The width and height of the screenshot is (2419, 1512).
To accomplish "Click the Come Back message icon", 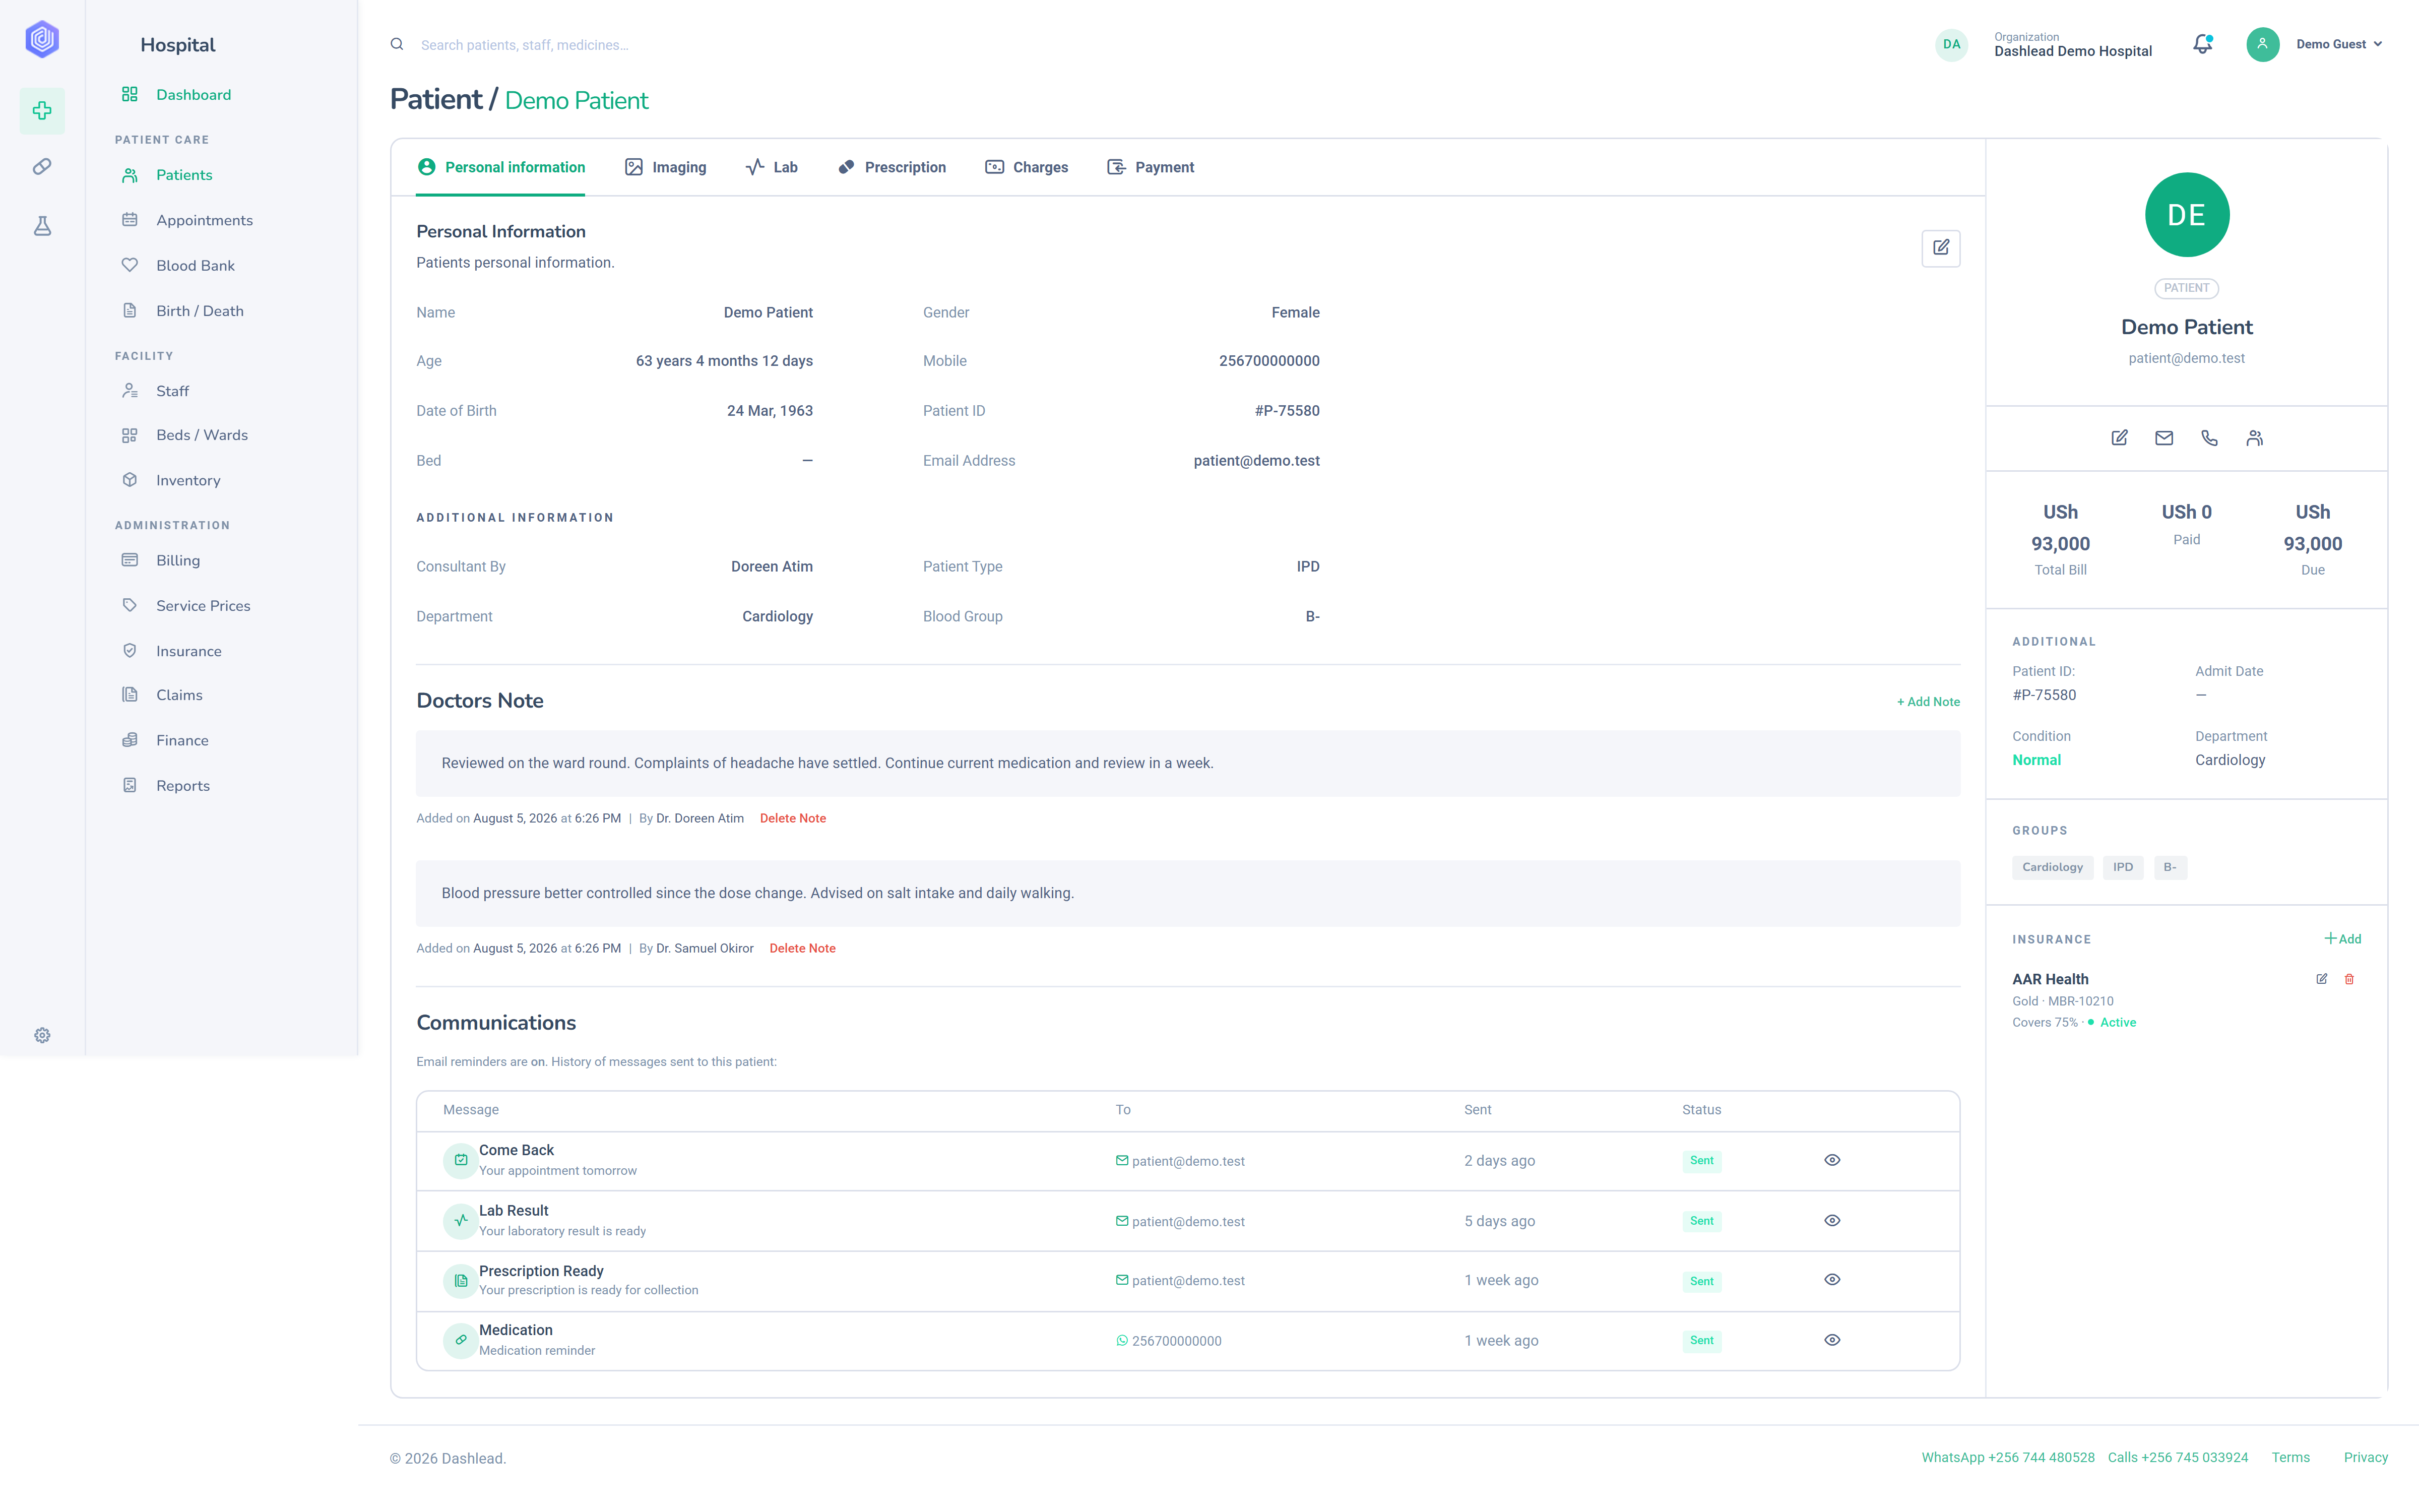I will 460,1160.
